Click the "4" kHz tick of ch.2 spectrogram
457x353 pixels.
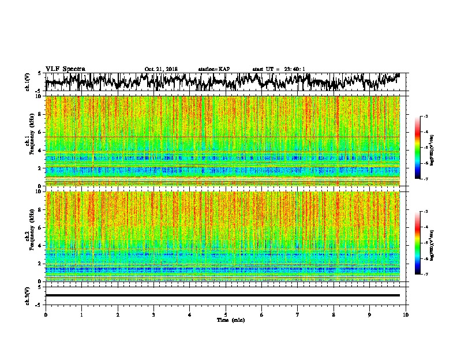coord(40,246)
